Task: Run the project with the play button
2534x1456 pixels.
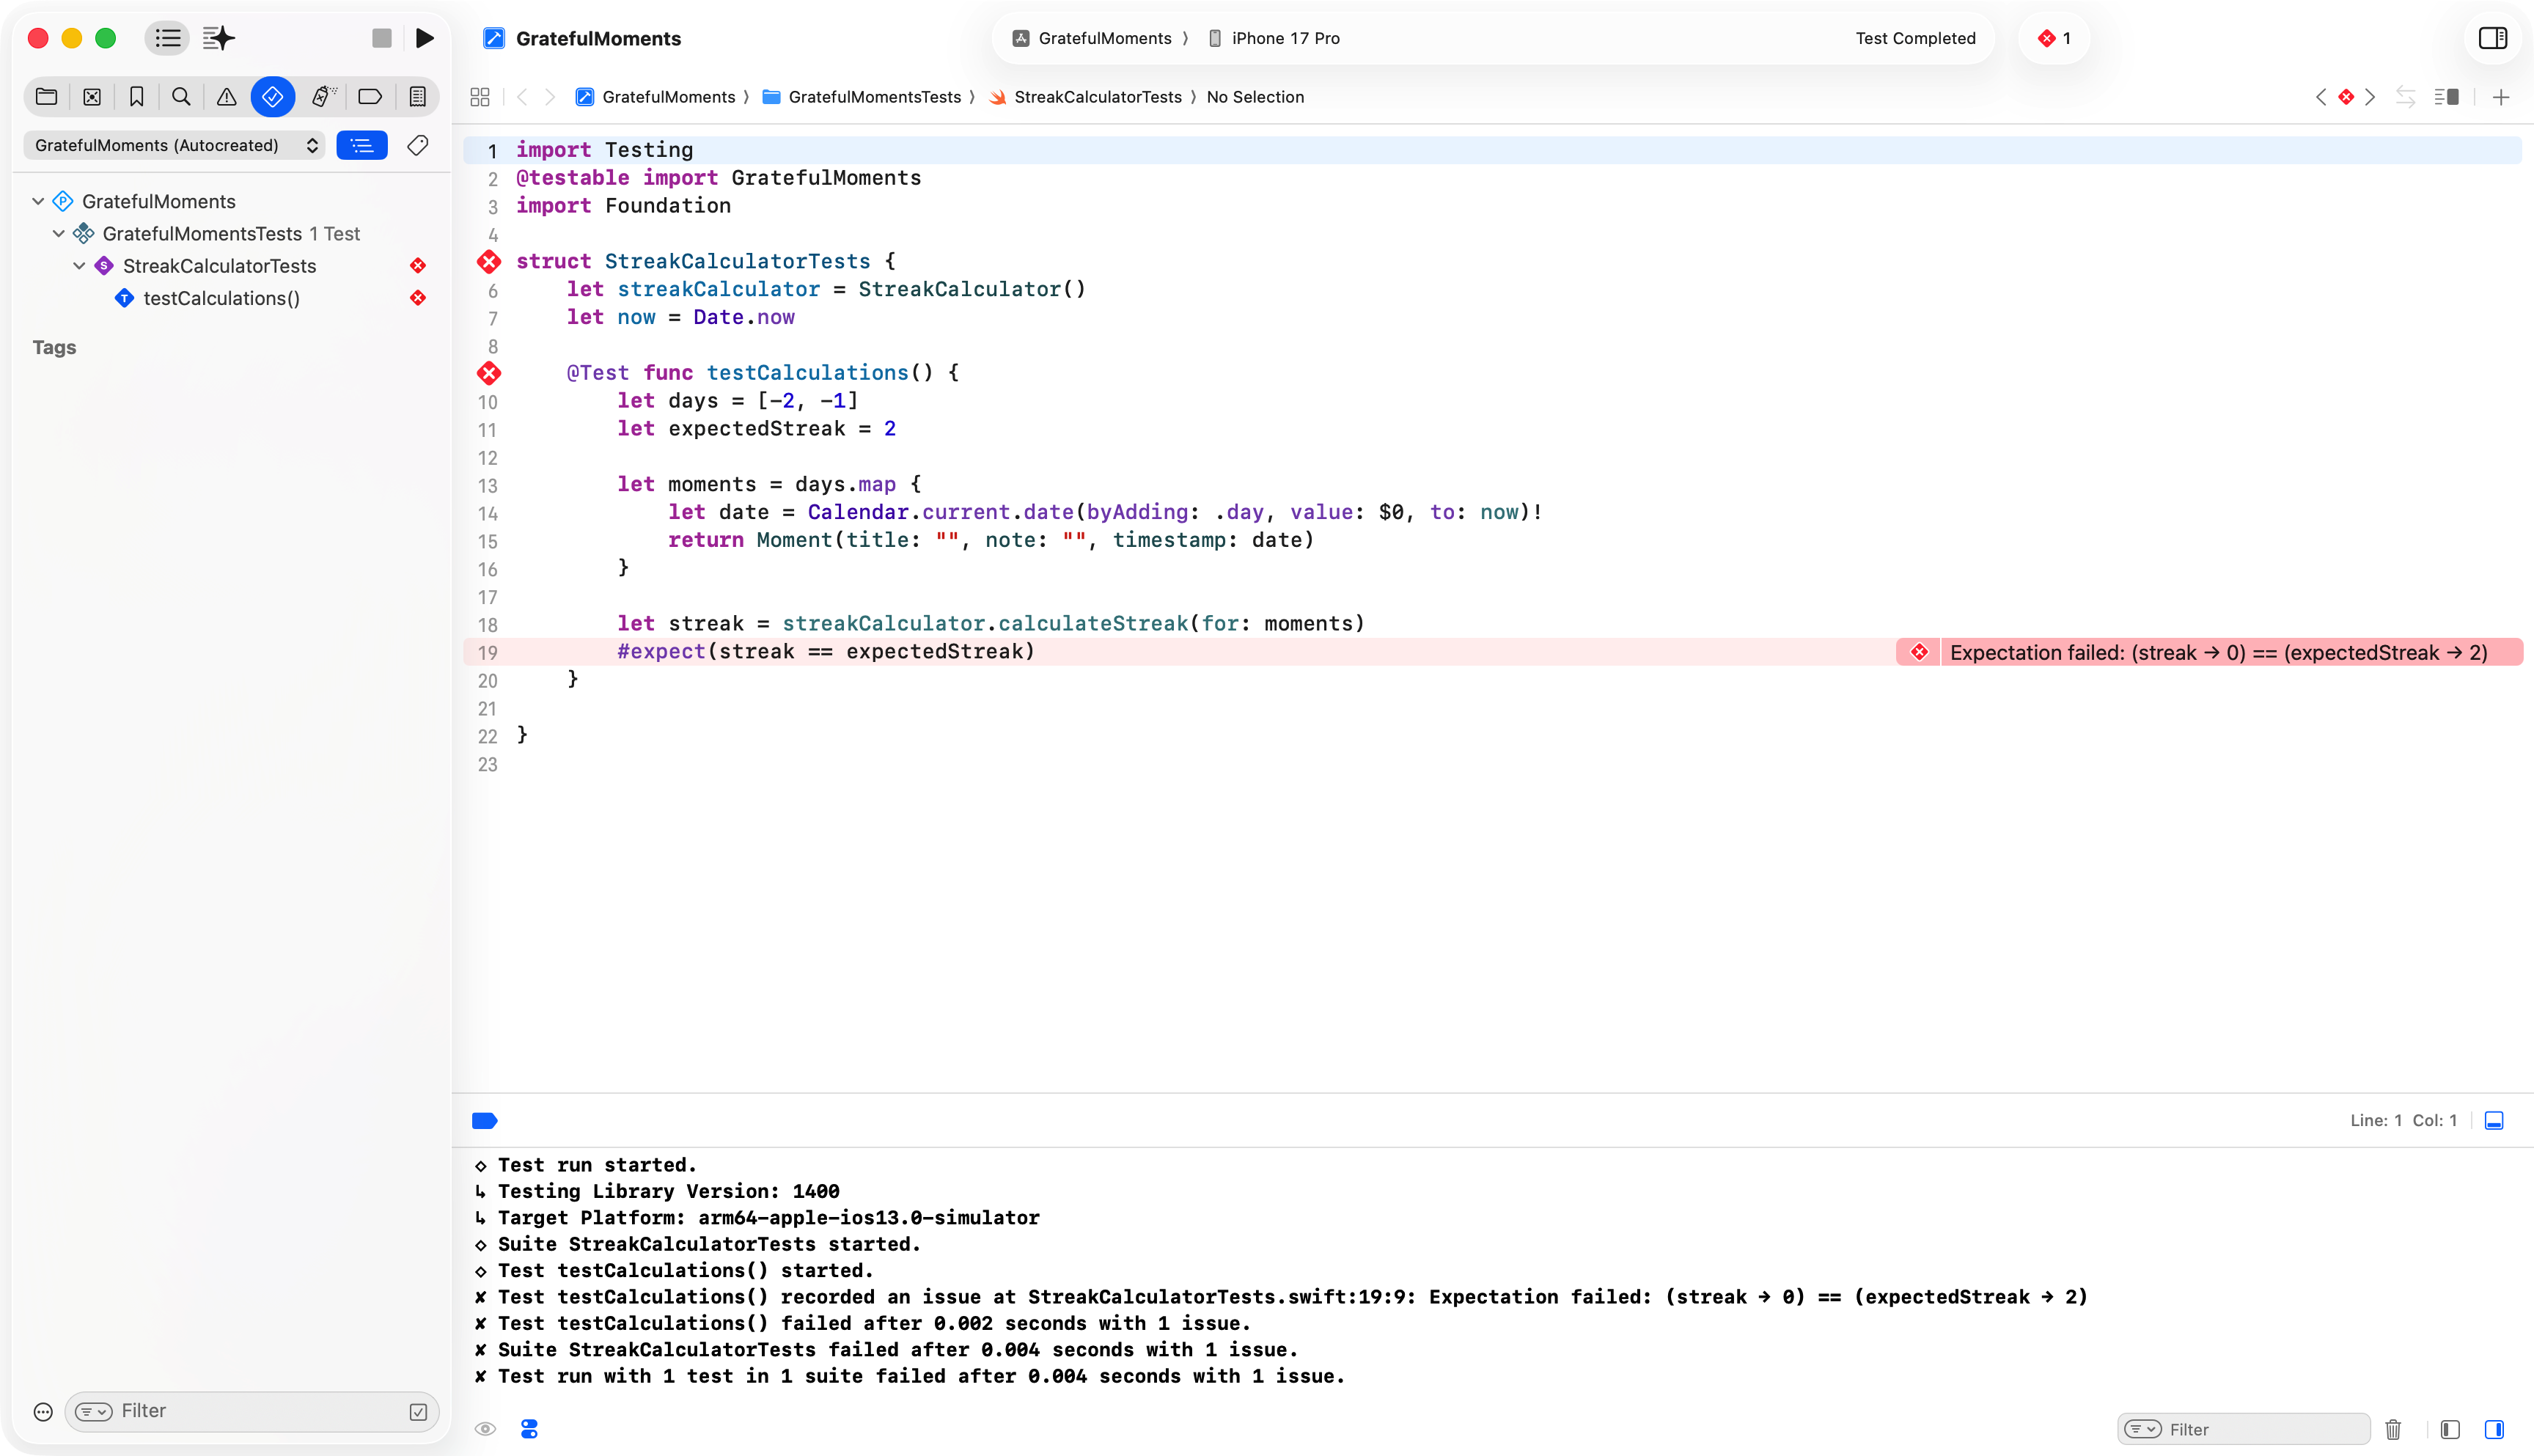Action: 425,38
